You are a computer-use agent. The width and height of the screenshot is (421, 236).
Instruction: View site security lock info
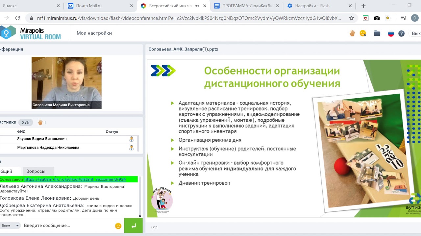click(x=31, y=18)
